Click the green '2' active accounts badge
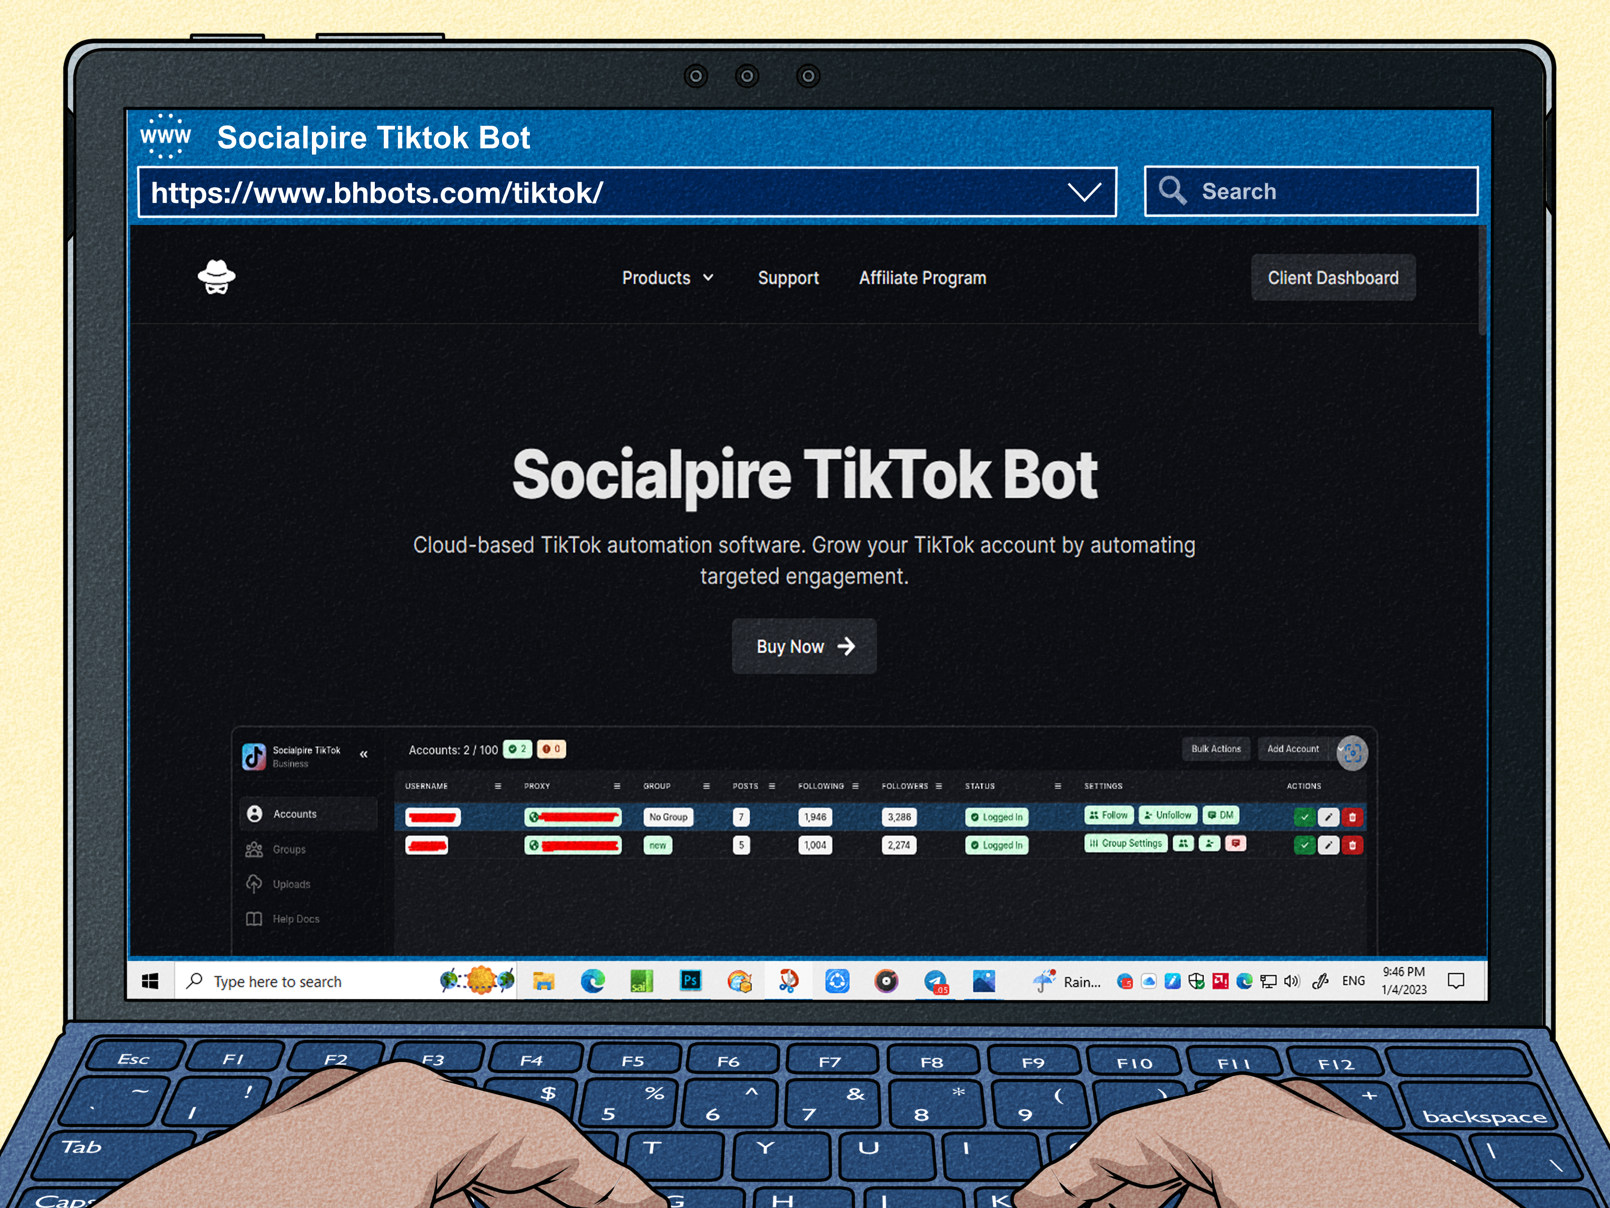Image resolution: width=1610 pixels, height=1208 pixels. [x=518, y=749]
